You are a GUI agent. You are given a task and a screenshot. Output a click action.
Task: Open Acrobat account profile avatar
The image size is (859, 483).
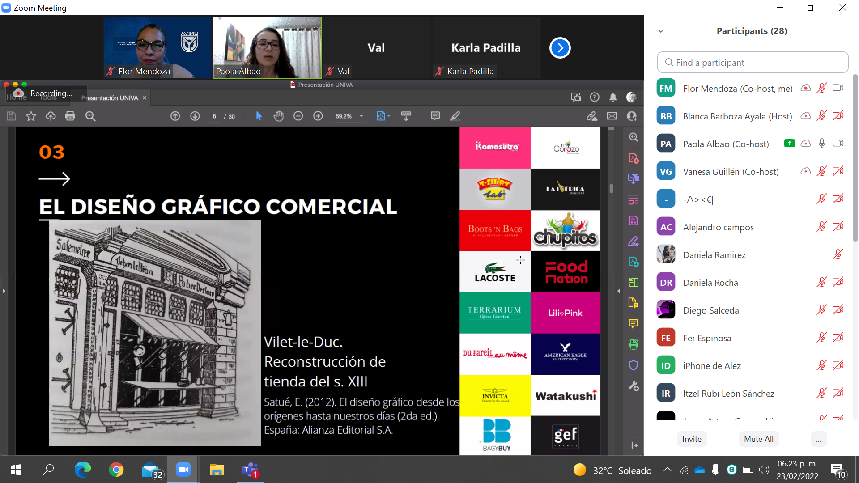click(x=632, y=97)
